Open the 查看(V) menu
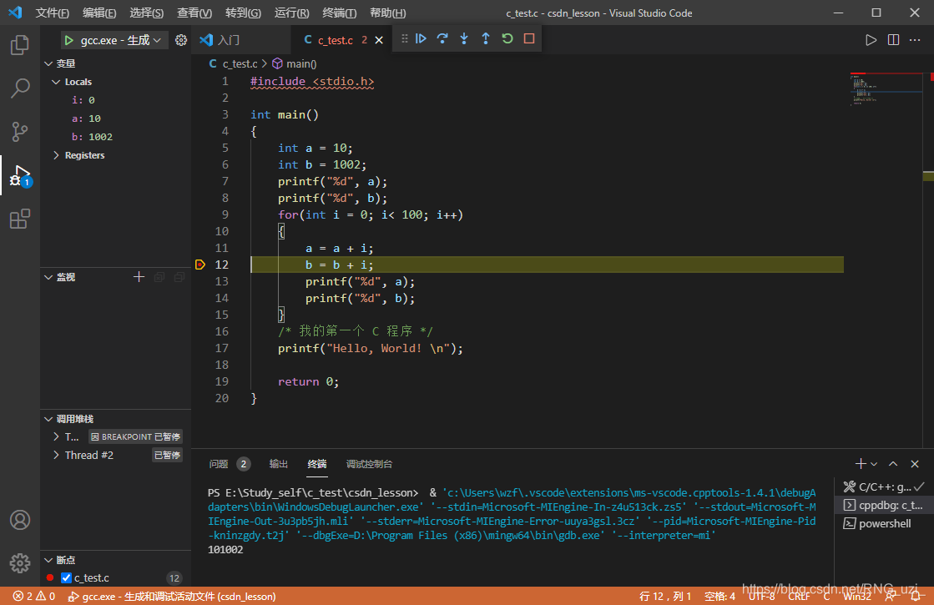The height and width of the screenshot is (605, 934). [x=194, y=13]
